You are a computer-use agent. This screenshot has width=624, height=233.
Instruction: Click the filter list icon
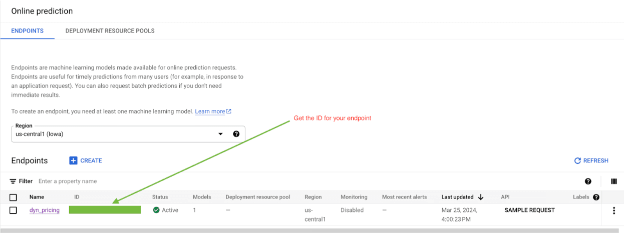tap(13, 181)
